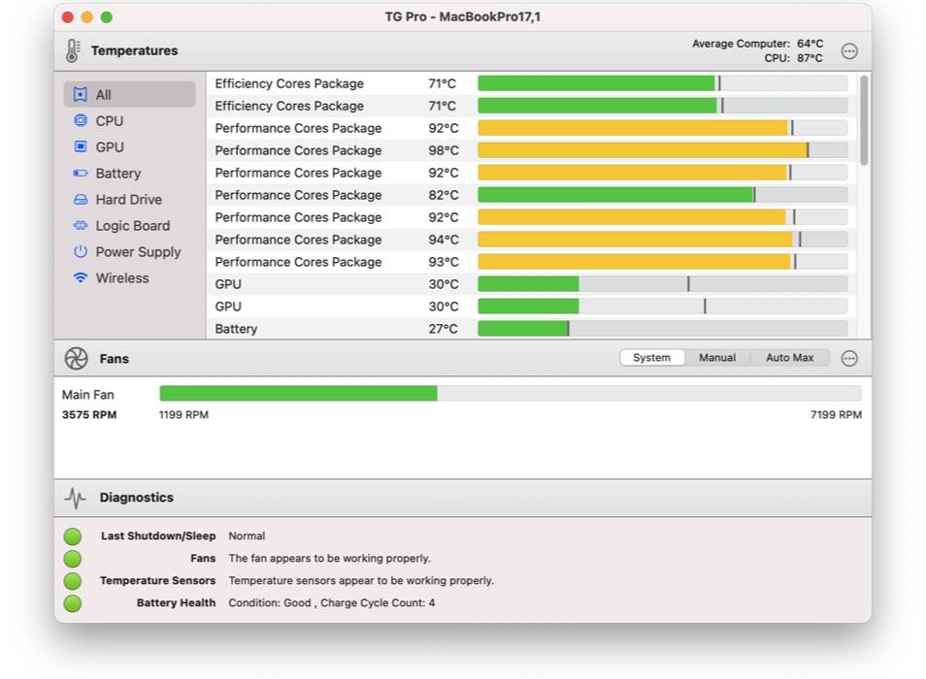Image resolution: width=926 pixels, height=679 pixels.
Task: Click the Logic Board sidebar icon
Action: (81, 225)
